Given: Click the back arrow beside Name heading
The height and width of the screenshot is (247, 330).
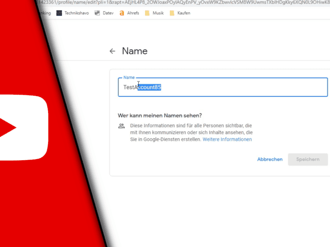Looking at the screenshot, I should pyautogui.click(x=112, y=51).
